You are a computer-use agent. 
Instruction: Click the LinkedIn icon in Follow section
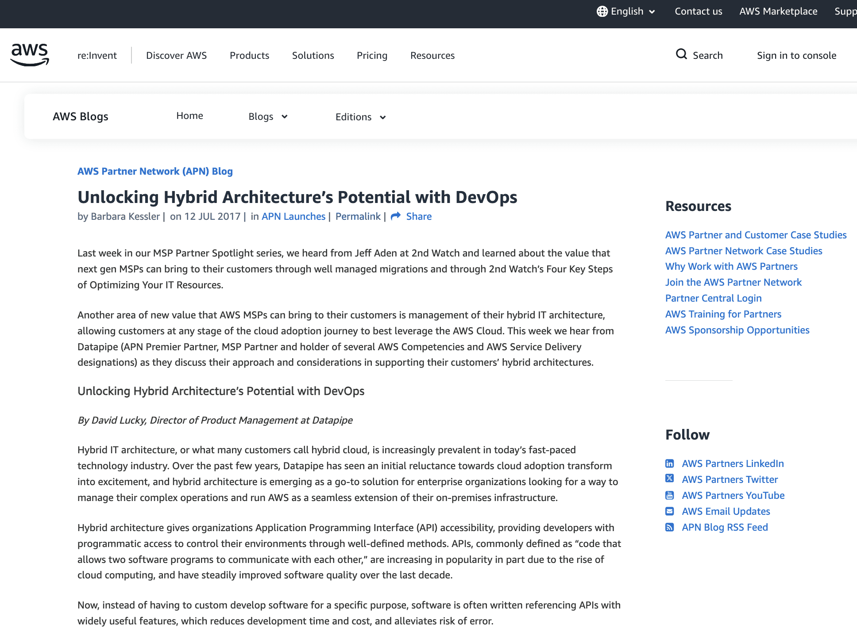pos(670,463)
